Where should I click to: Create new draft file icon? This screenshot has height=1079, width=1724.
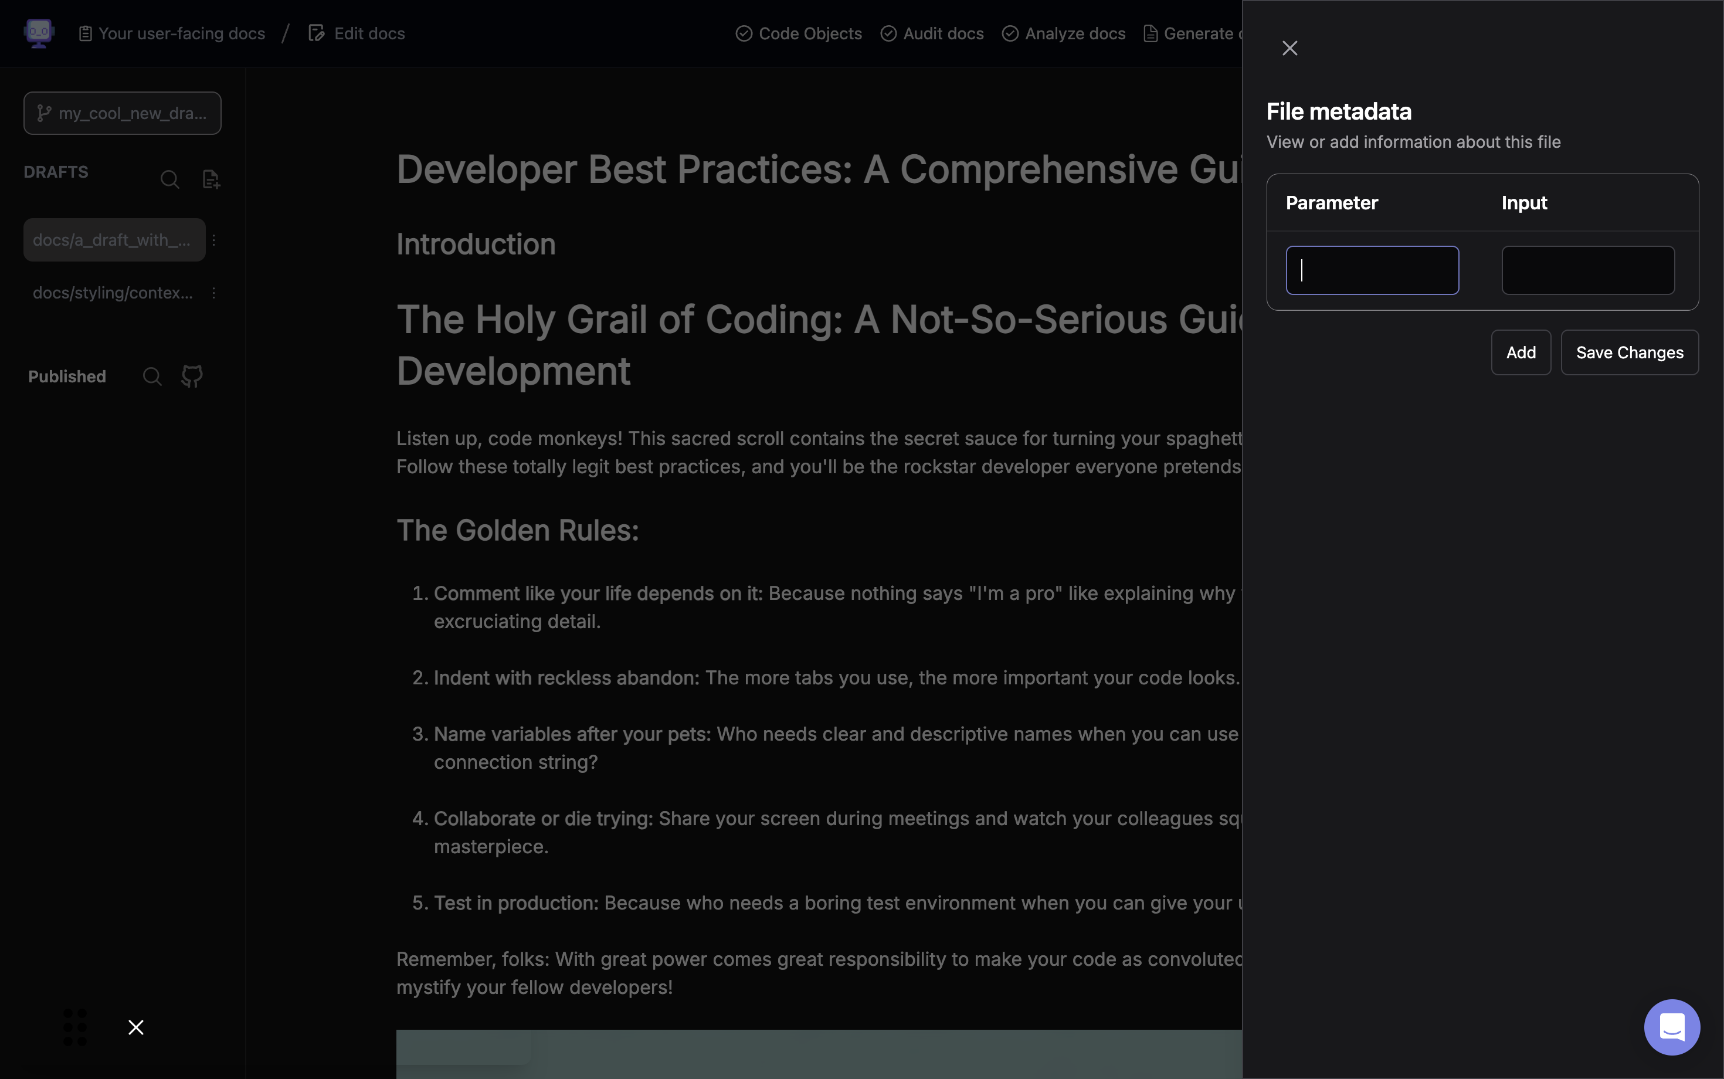point(211,179)
